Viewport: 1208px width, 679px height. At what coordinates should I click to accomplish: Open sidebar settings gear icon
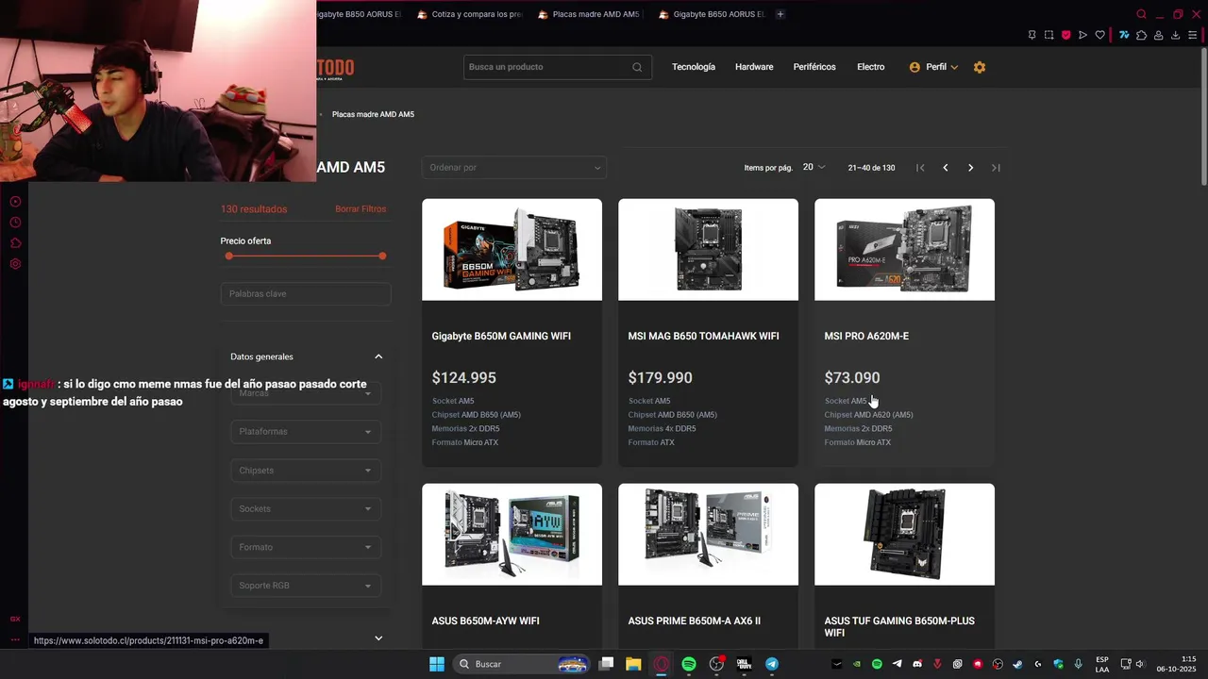tap(15, 264)
